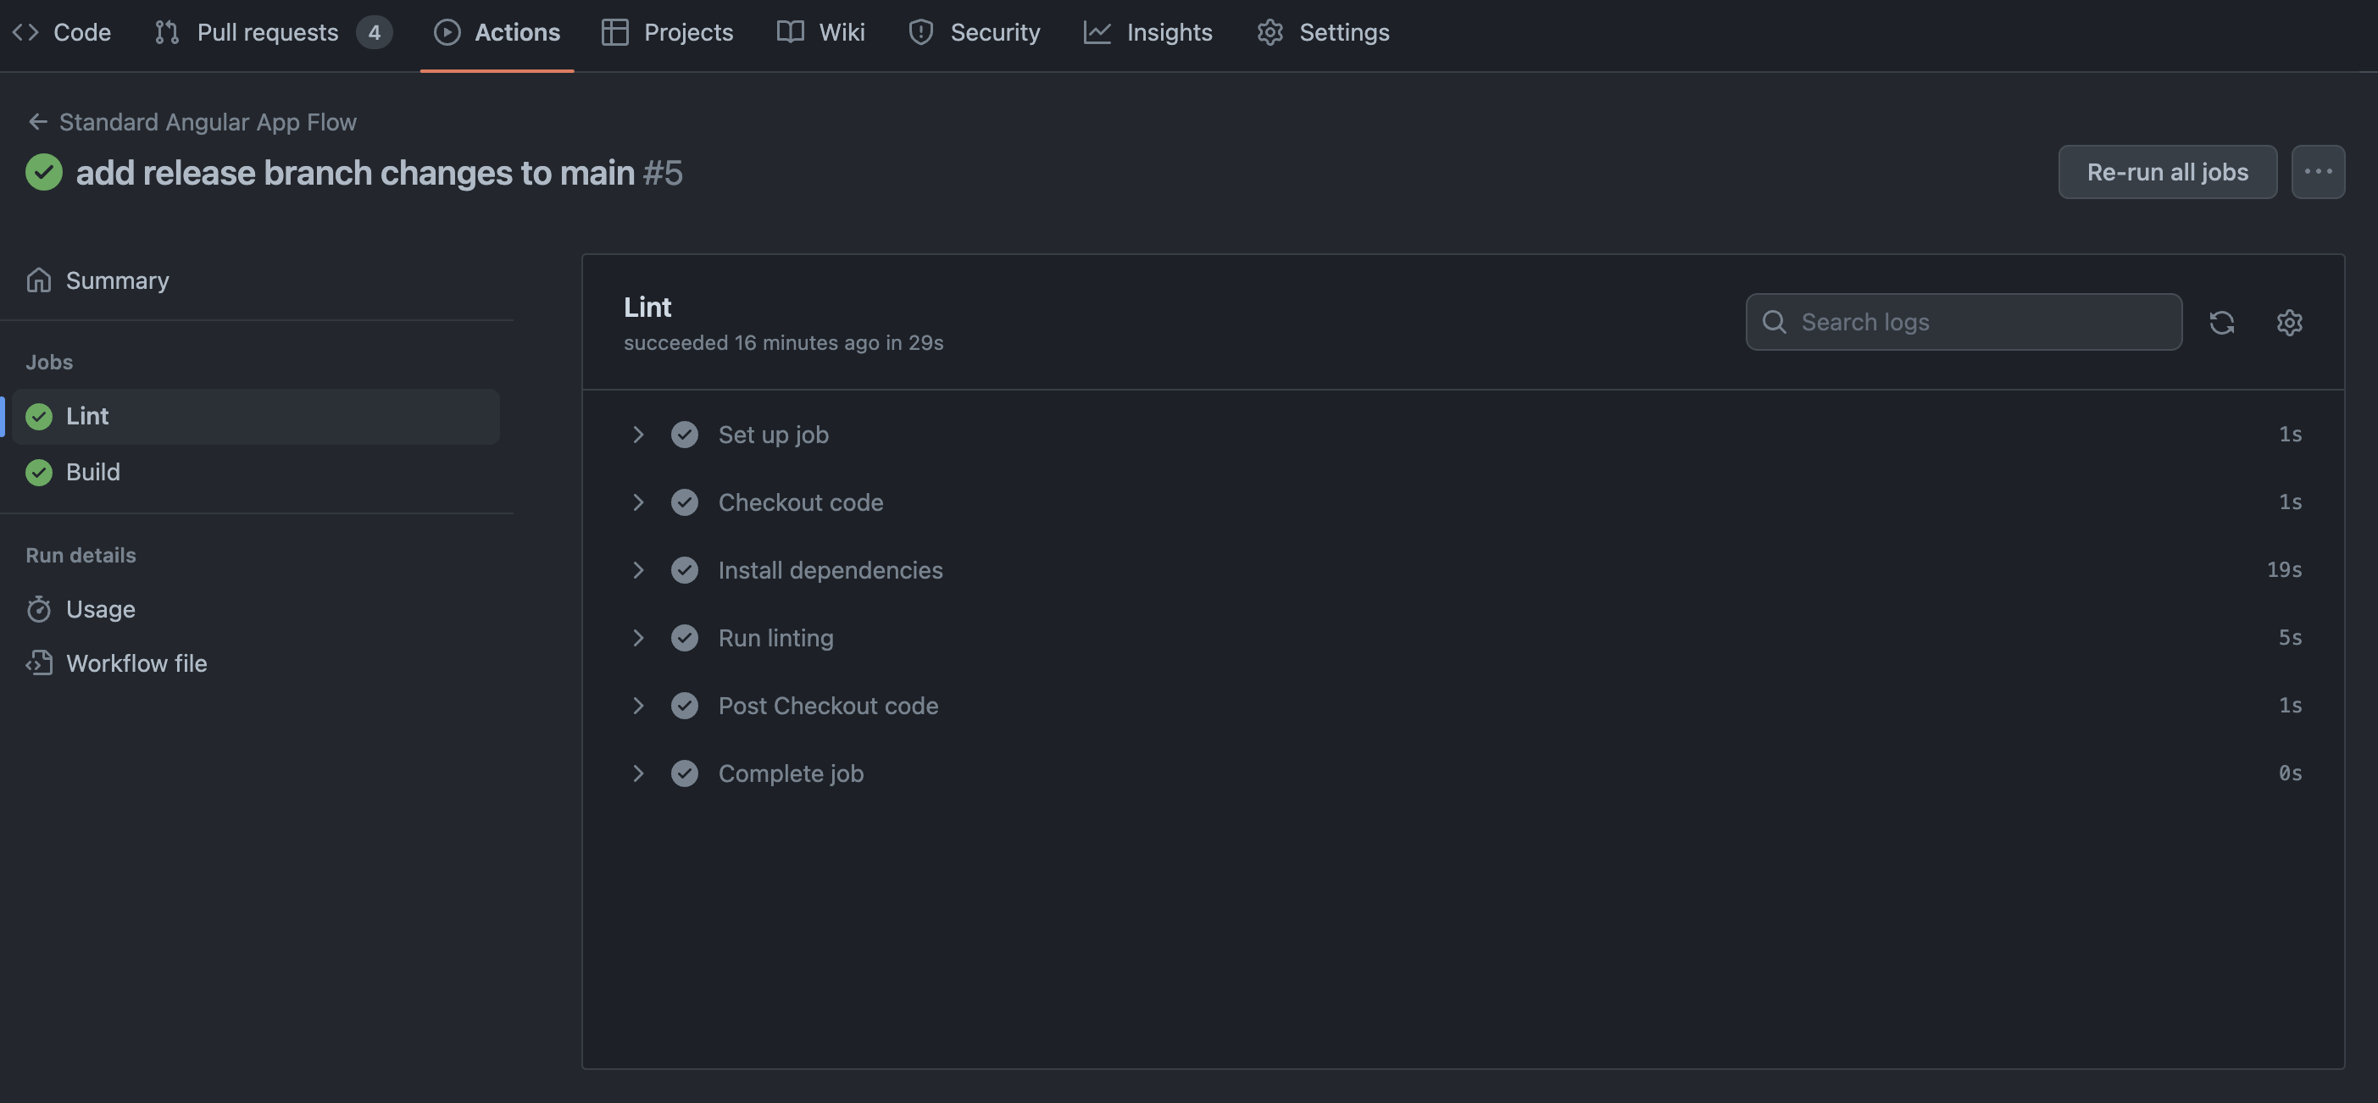The width and height of the screenshot is (2378, 1103).
Task: Select the Workflow file menu item
Action: click(x=136, y=662)
